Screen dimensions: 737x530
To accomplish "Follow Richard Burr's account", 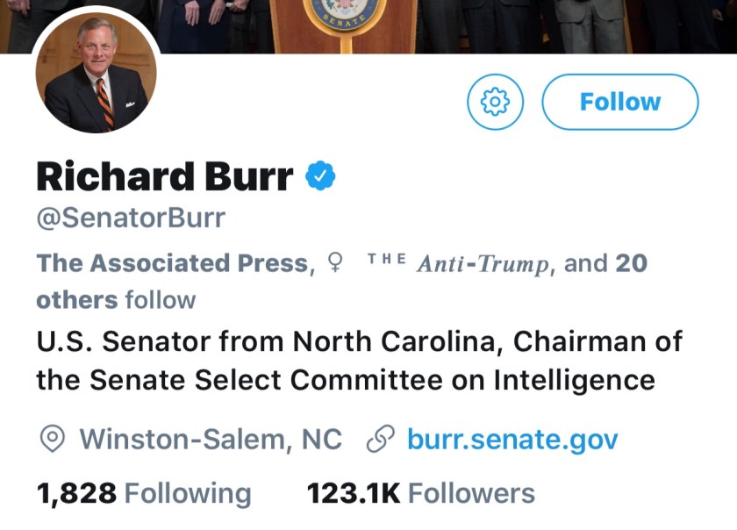I will pos(620,102).
